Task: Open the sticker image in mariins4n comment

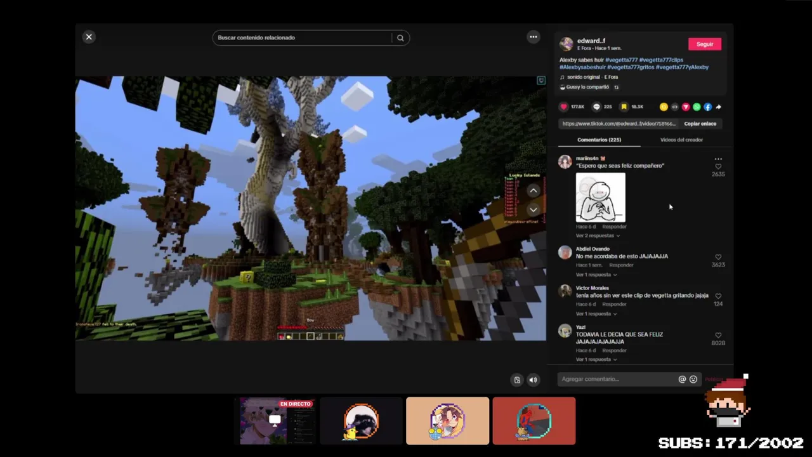Action: [600, 197]
